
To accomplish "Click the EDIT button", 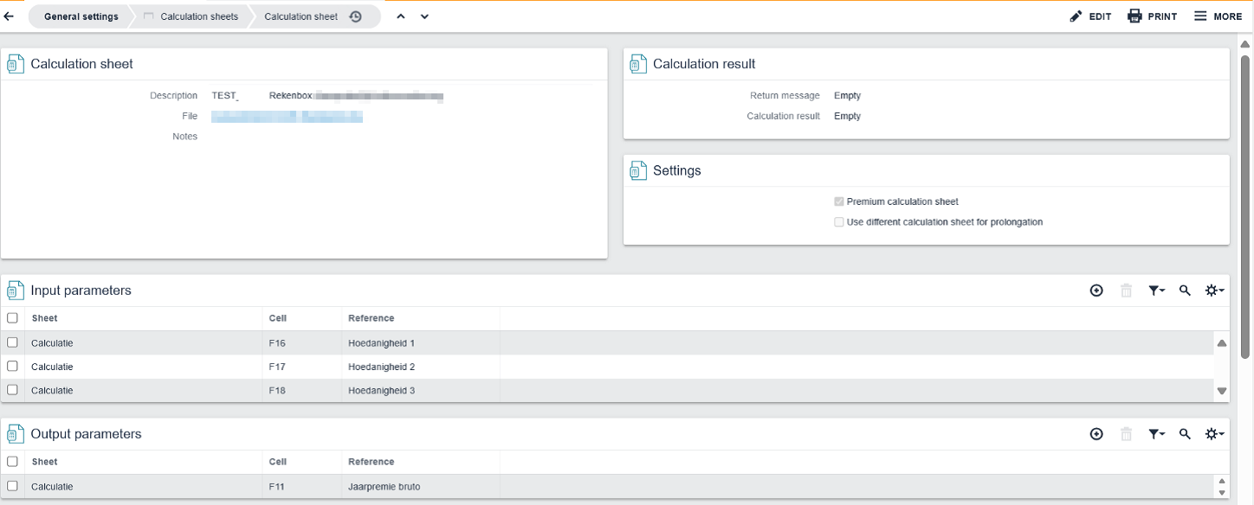I will tap(1090, 16).
